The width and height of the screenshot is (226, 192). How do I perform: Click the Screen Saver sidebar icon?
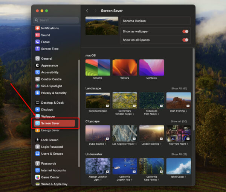tap(37, 123)
